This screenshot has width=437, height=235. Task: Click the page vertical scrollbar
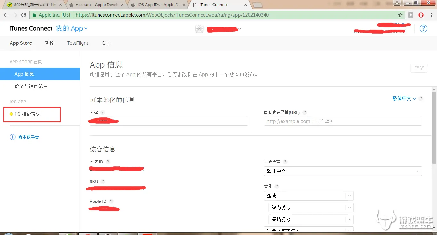tap(434, 128)
